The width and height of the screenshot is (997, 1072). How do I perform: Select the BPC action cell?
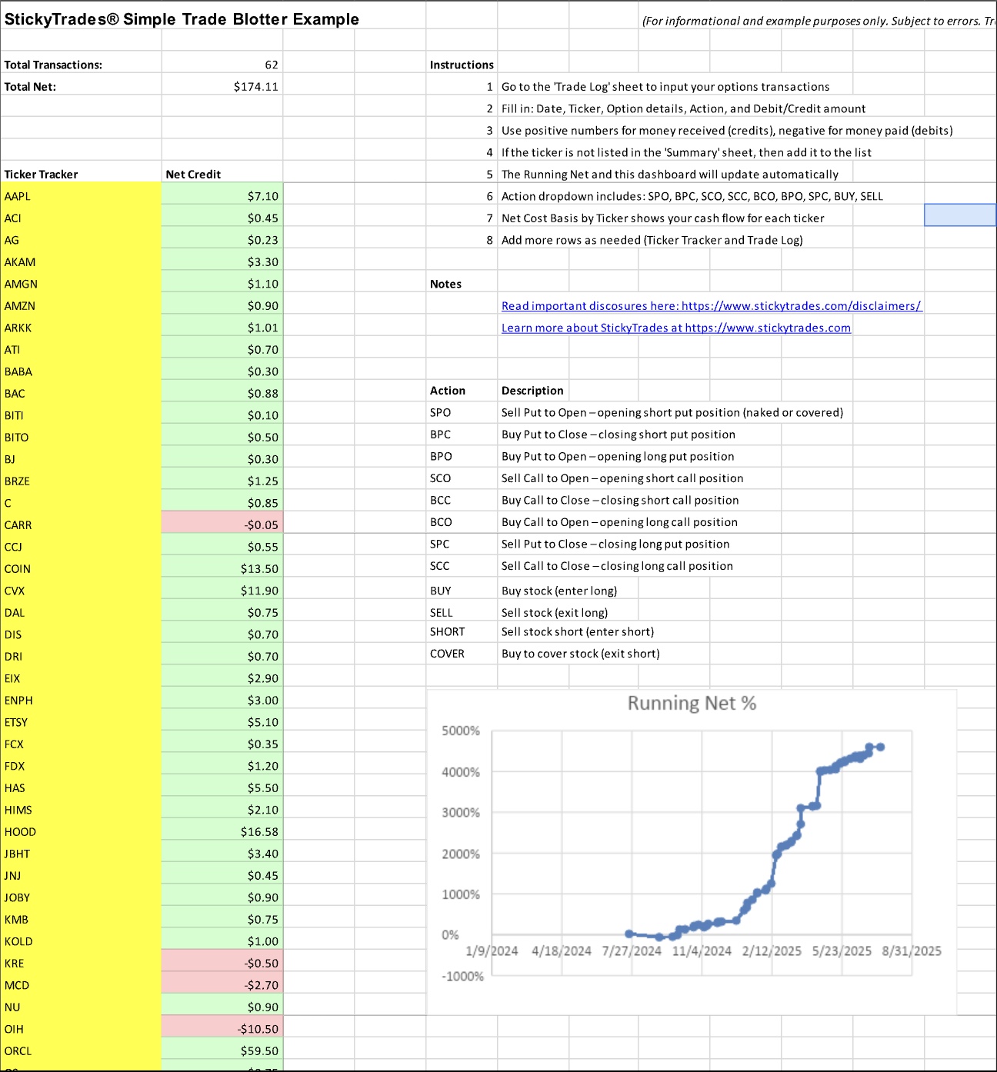462,434
